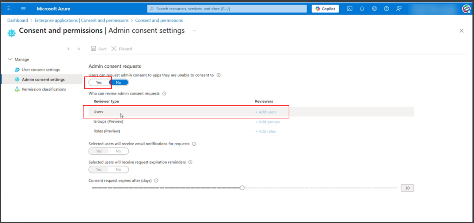The width and height of the screenshot is (474, 223).
Task: Collapse the sidebar with double-chevron
Action: (x=79, y=49)
